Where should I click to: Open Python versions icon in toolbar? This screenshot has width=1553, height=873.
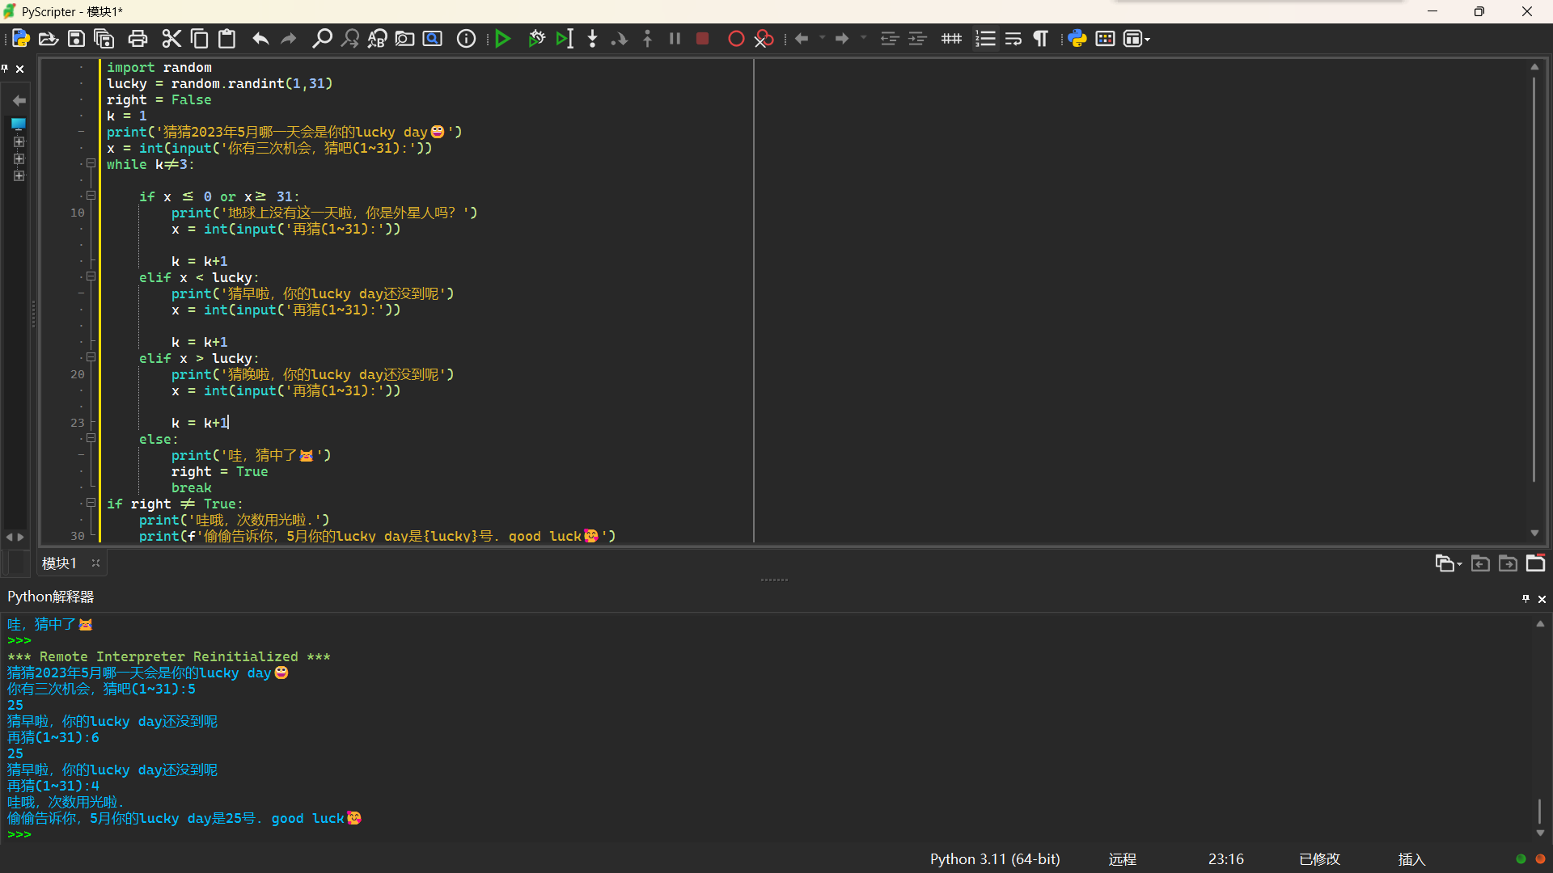coord(1077,39)
